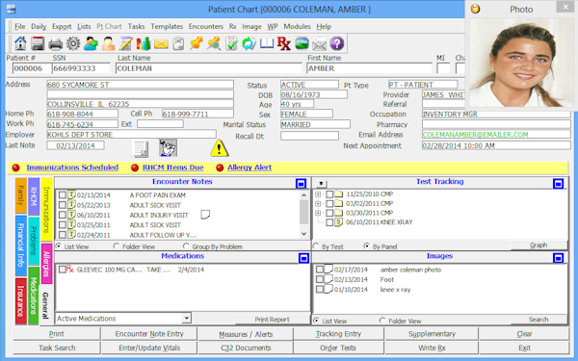The image size is (578, 361).
Task: Click the Encounter Notes list scrollbar
Action: click(x=303, y=215)
